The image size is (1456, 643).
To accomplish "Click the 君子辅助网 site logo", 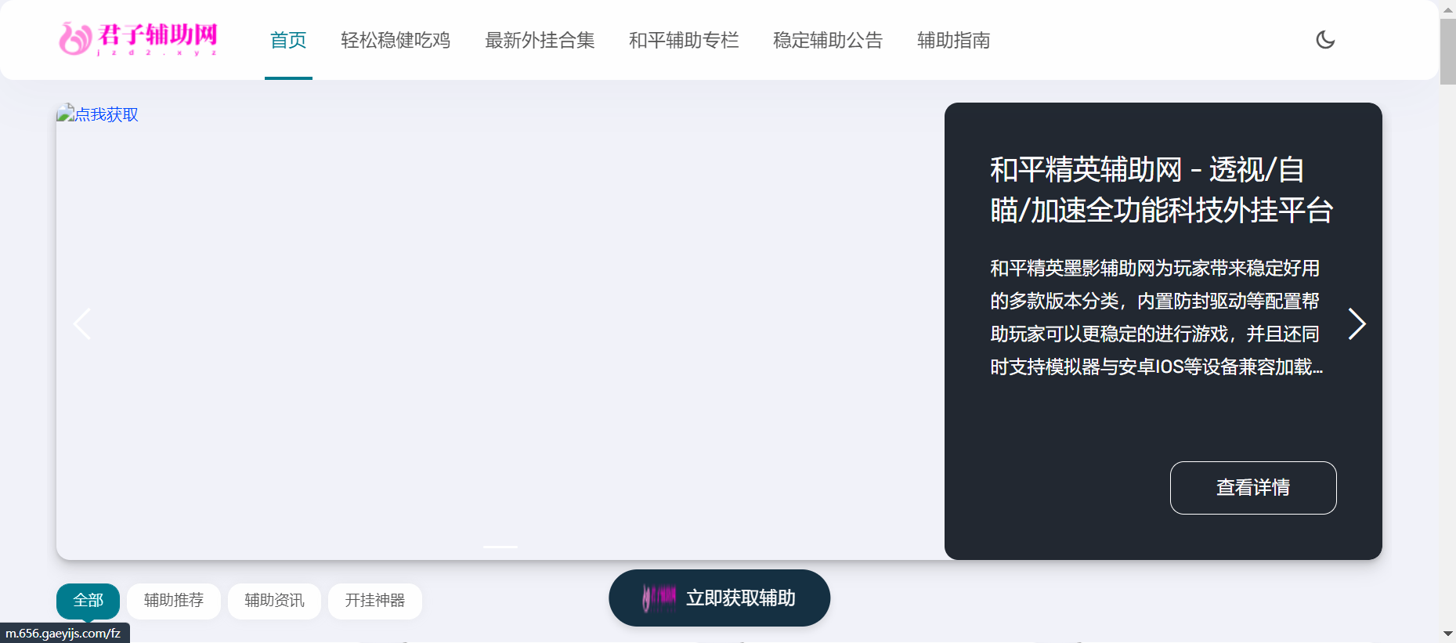I will [138, 39].
